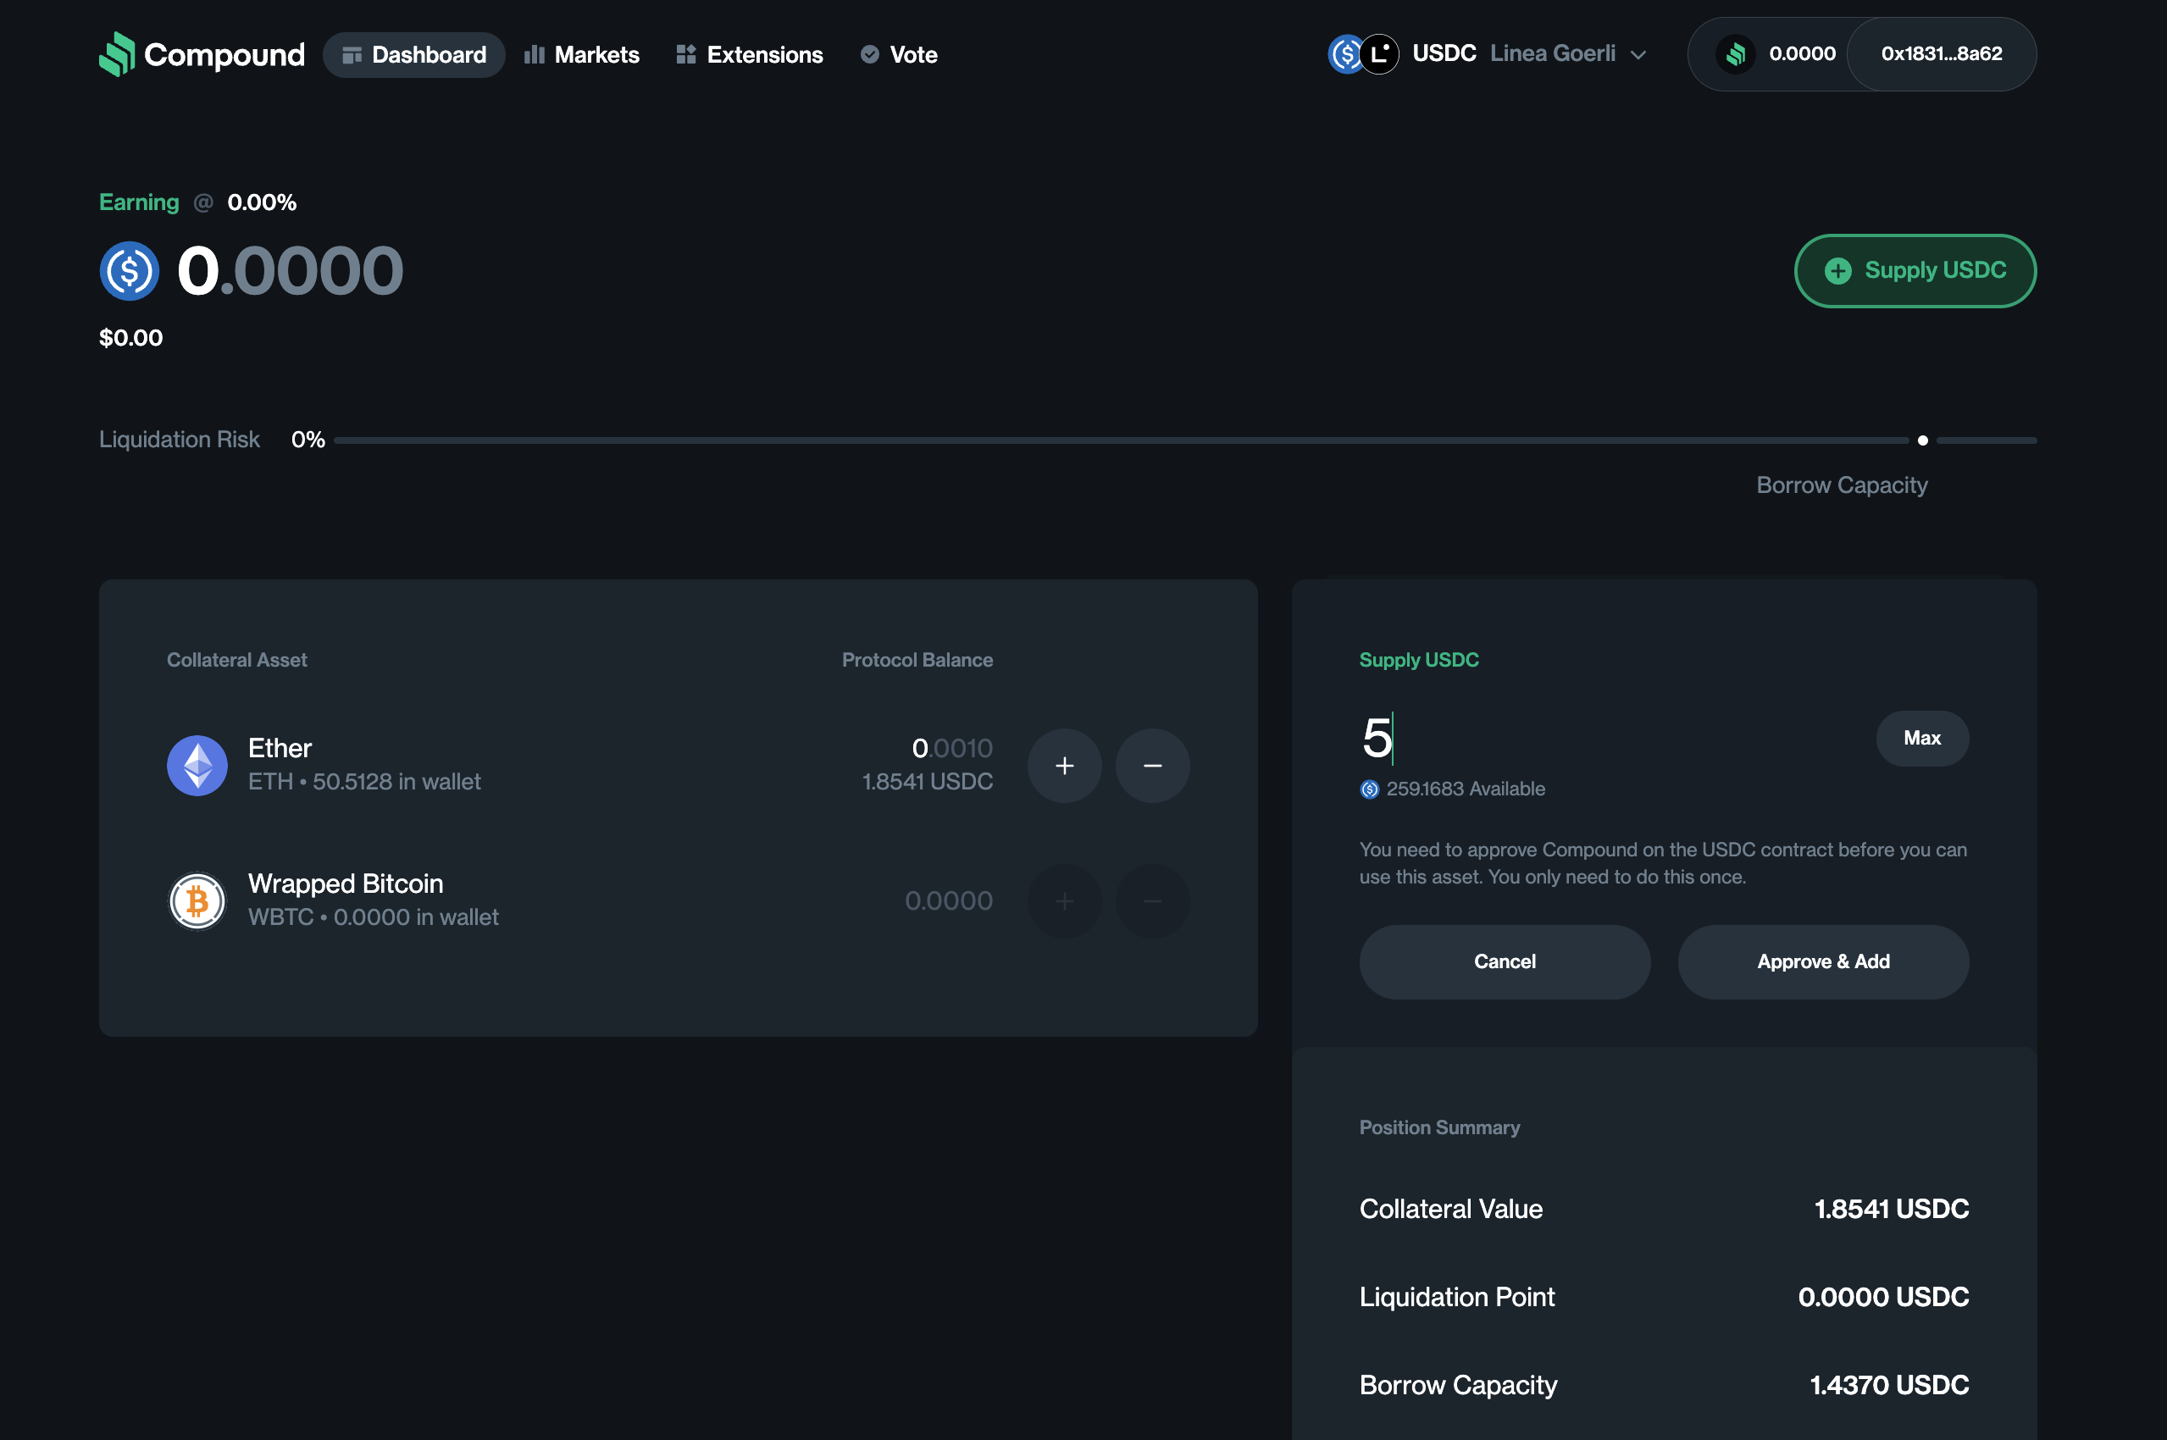Click the large USDC coin icon
This screenshot has height=1440, width=2167.
(x=130, y=271)
